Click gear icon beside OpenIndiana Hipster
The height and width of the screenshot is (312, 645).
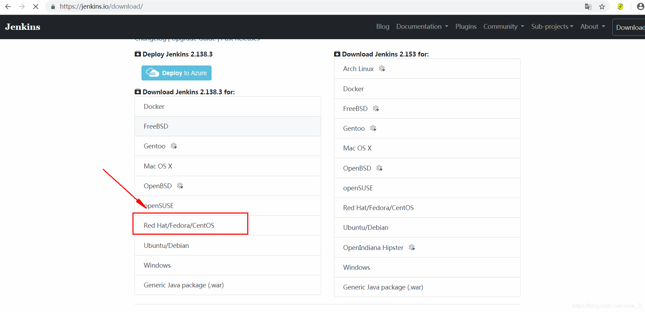coord(412,248)
